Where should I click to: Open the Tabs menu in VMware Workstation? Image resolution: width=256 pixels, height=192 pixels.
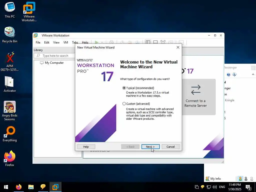(75, 42)
